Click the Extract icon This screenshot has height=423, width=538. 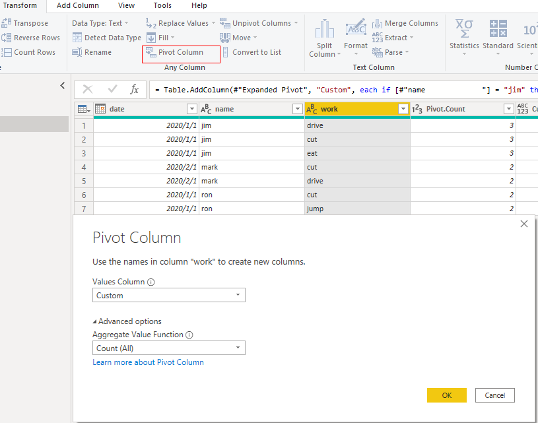tap(378, 38)
